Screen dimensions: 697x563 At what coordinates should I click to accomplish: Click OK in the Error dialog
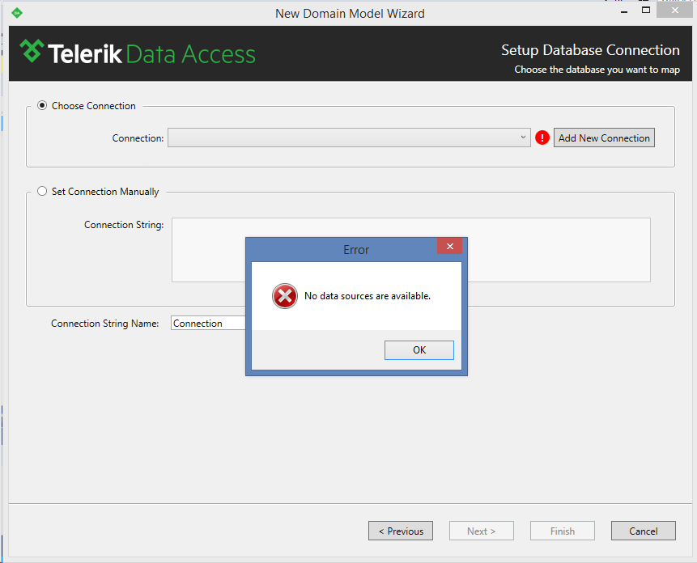[x=419, y=350]
